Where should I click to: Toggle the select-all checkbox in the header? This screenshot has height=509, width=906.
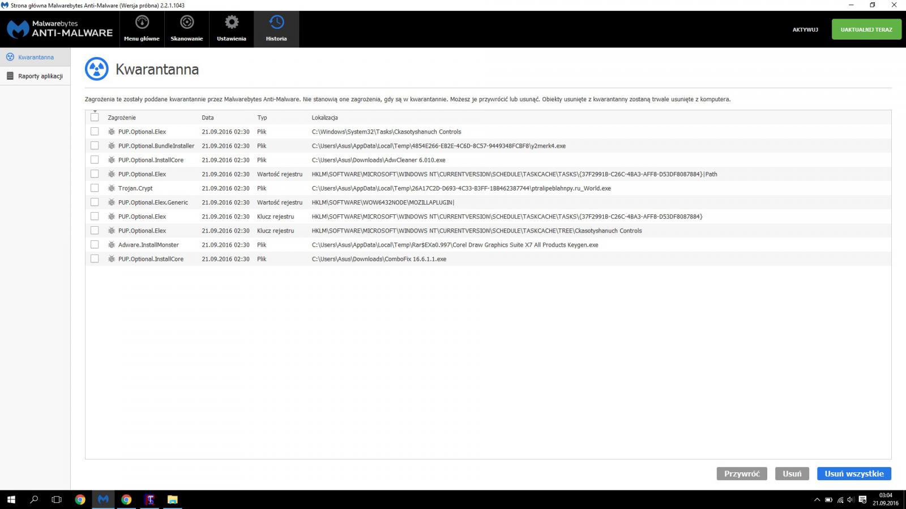click(x=95, y=118)
